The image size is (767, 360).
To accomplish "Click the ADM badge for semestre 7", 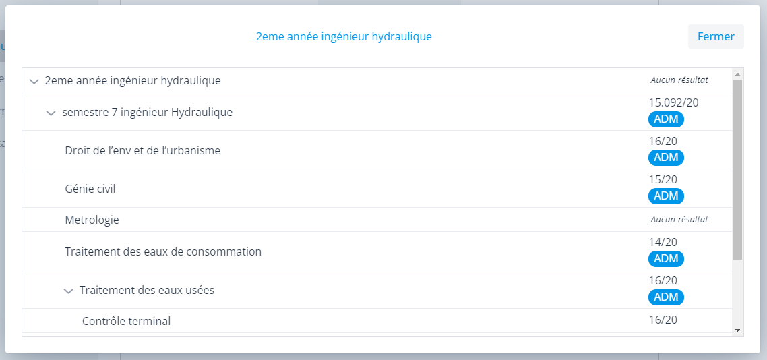I will (x=666, y=119).
